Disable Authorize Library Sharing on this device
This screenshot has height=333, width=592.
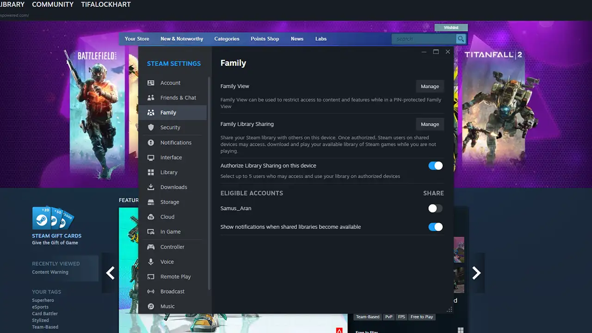[436, 166]
